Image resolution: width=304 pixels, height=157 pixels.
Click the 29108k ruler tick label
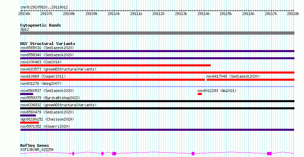tap(69, 14)
